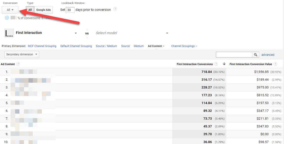
Task: Switch type to Google Ads
Action: tap(43, 10)
